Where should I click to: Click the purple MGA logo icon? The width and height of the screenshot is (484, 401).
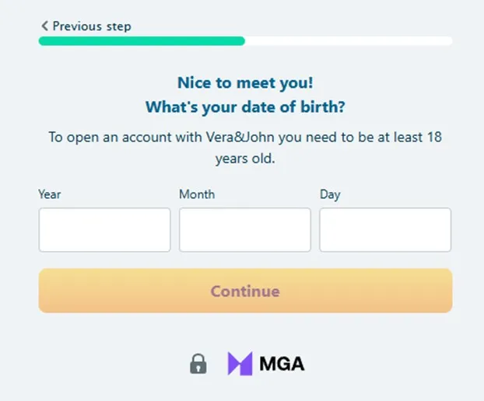(x=240, y=363)
